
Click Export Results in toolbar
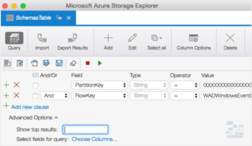pyautogui.click(x=72, y=41)
